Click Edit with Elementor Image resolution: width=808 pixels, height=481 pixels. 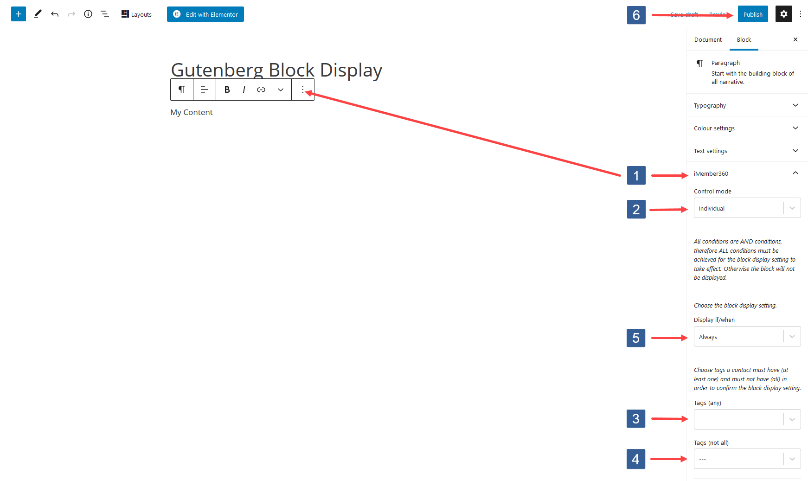coord(205,14)
